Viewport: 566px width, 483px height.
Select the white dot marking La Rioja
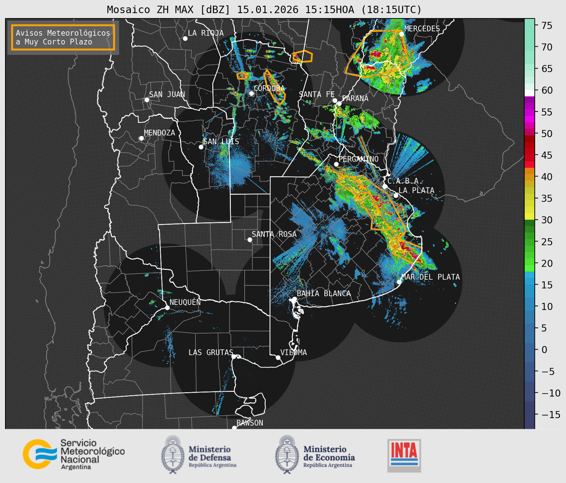(185, 39)
